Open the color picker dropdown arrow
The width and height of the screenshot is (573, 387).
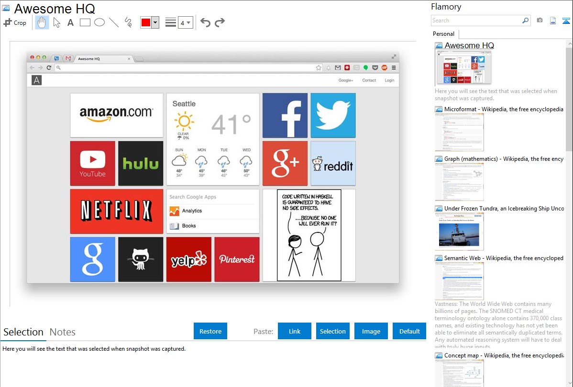tap(155, 22)
